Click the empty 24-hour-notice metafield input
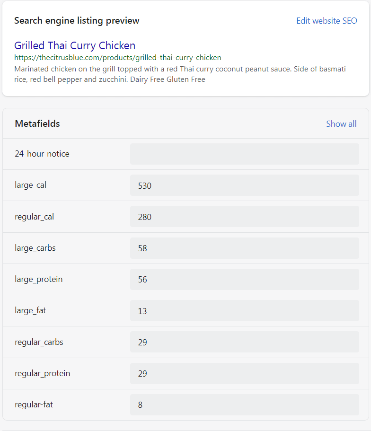This screenshot has width=371, height=431. [x=244, y=153]
